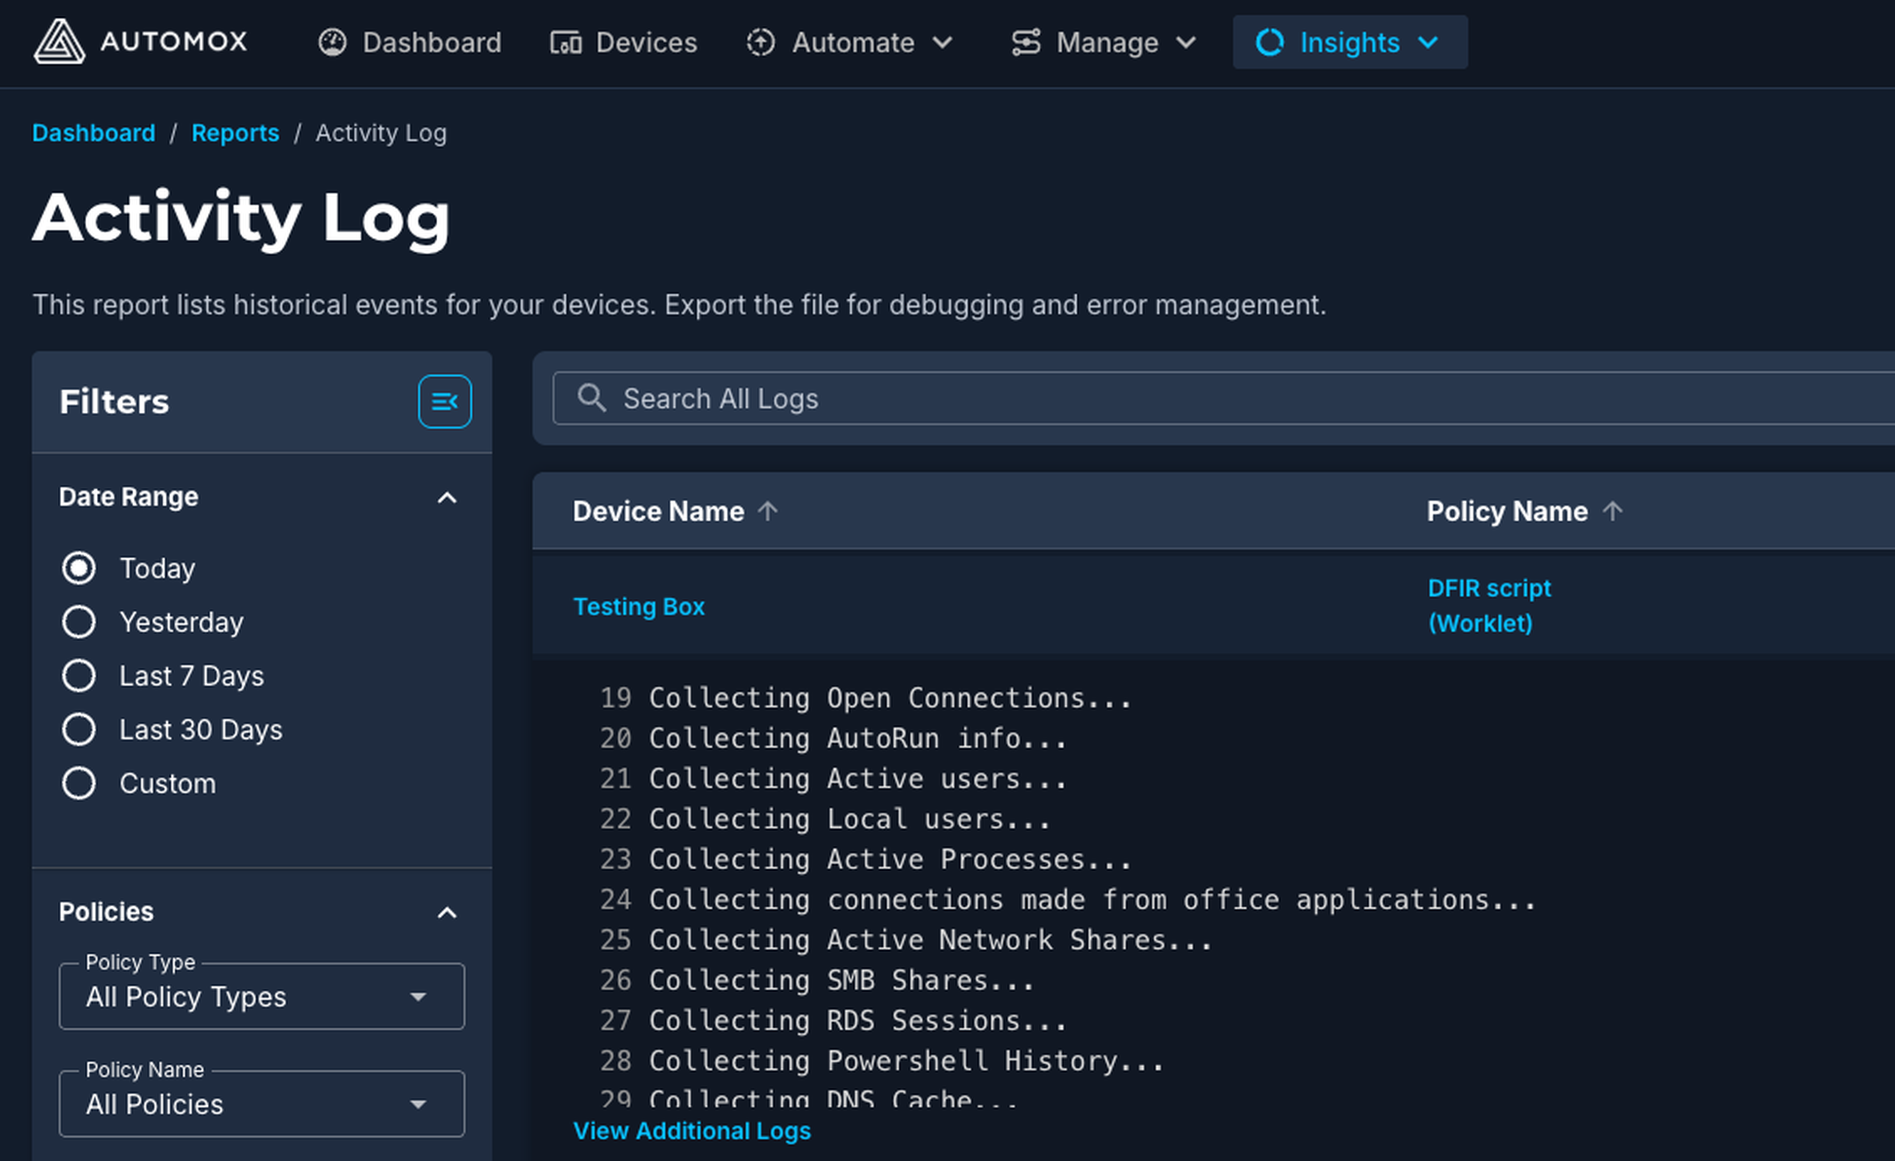
Task: Click log line 'Collecting Open Connections...'
Action: (890, 698)
